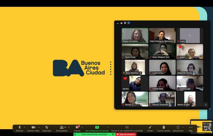Select Marlen Guillen video tile
213x136 pixels.
click(x=190, y=99)
